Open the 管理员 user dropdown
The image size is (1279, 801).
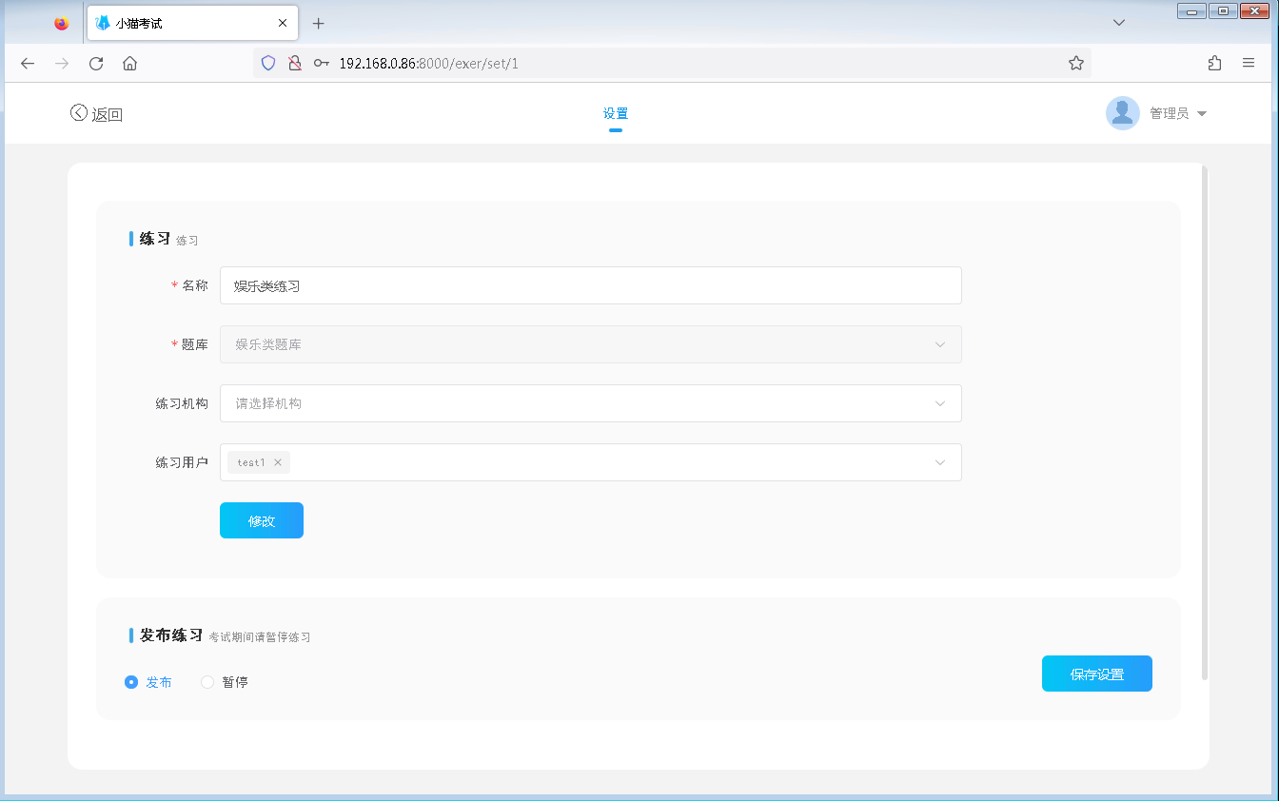[x=1178, y=113]
